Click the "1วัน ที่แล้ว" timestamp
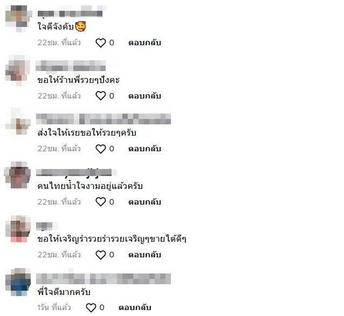Viewport: 344px width, 316px height. tap(54, 307)
